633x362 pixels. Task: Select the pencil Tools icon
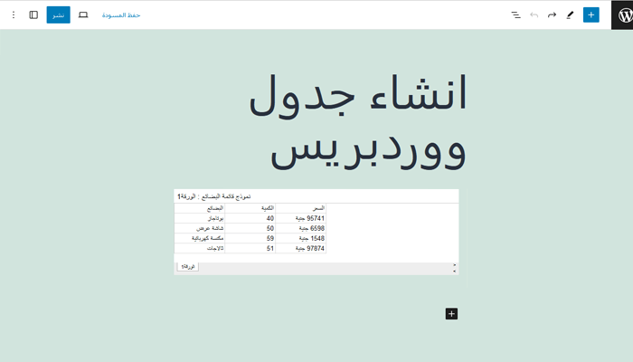tap(570, 15)
